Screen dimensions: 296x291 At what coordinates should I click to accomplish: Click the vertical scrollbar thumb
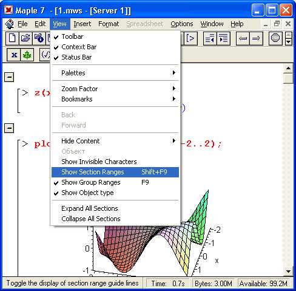288,78
